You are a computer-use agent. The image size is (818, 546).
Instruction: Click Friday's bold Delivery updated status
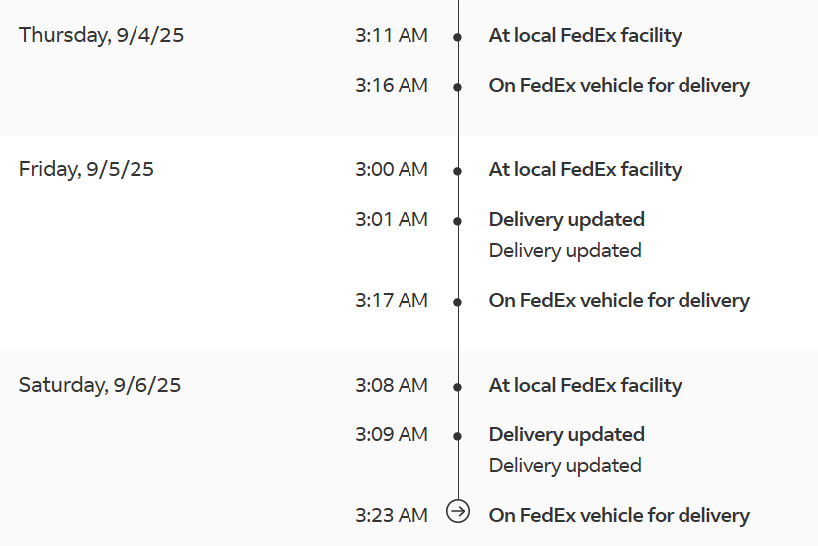tap(567, 219)
